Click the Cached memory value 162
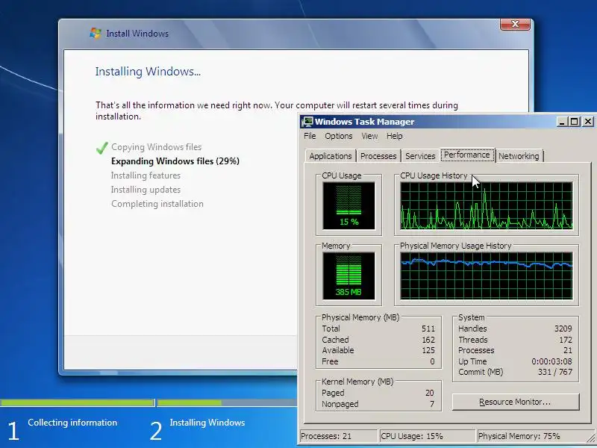Image resolution: width=597 pixels, height=448 pixels. point(428,340)
